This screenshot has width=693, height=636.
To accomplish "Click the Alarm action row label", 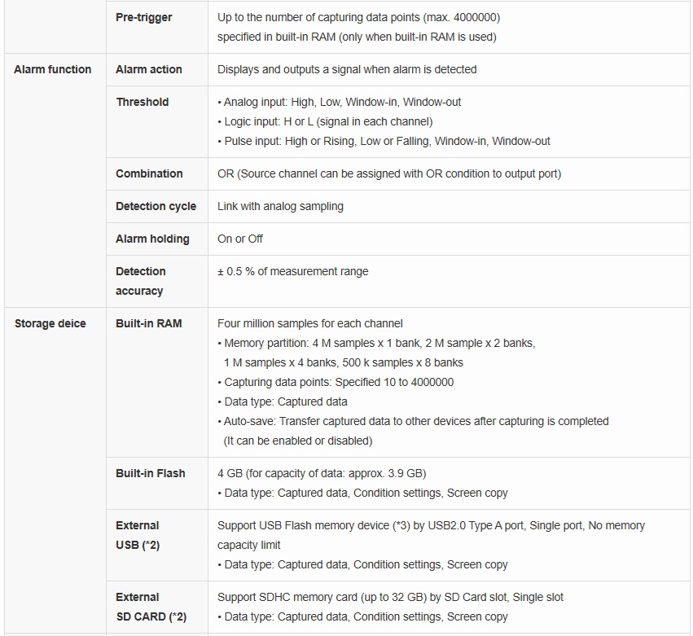I will tap(149, 69).
